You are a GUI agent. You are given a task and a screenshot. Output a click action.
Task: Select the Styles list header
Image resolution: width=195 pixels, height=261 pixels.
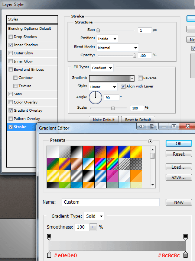pos(32,19)
